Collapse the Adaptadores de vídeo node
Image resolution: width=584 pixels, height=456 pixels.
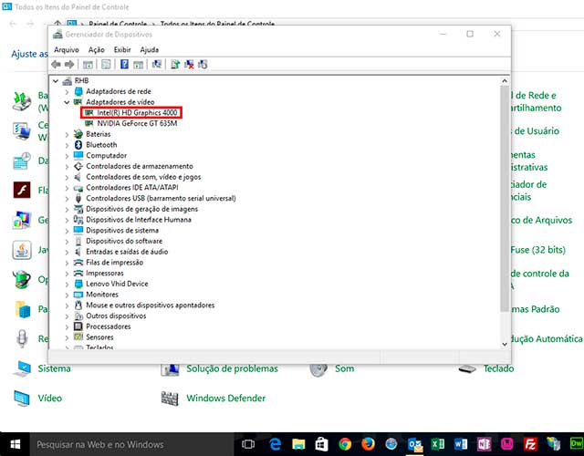[x=67, y=102]
